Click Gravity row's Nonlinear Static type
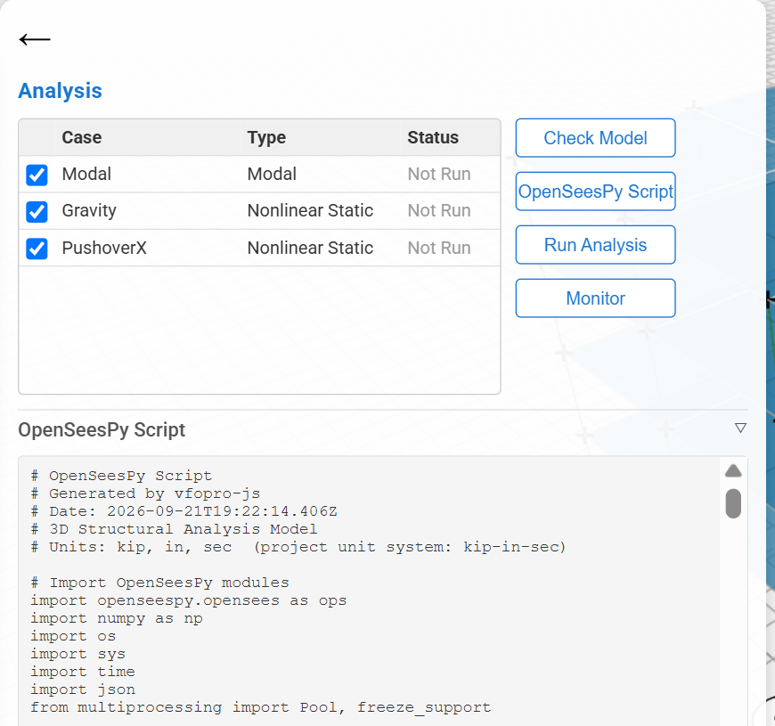The height and width of the screenshot is (726, 775). click(x=310, y=210)
